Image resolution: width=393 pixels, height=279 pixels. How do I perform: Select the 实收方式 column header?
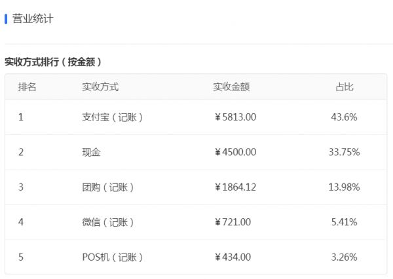(x=100, y=86)
